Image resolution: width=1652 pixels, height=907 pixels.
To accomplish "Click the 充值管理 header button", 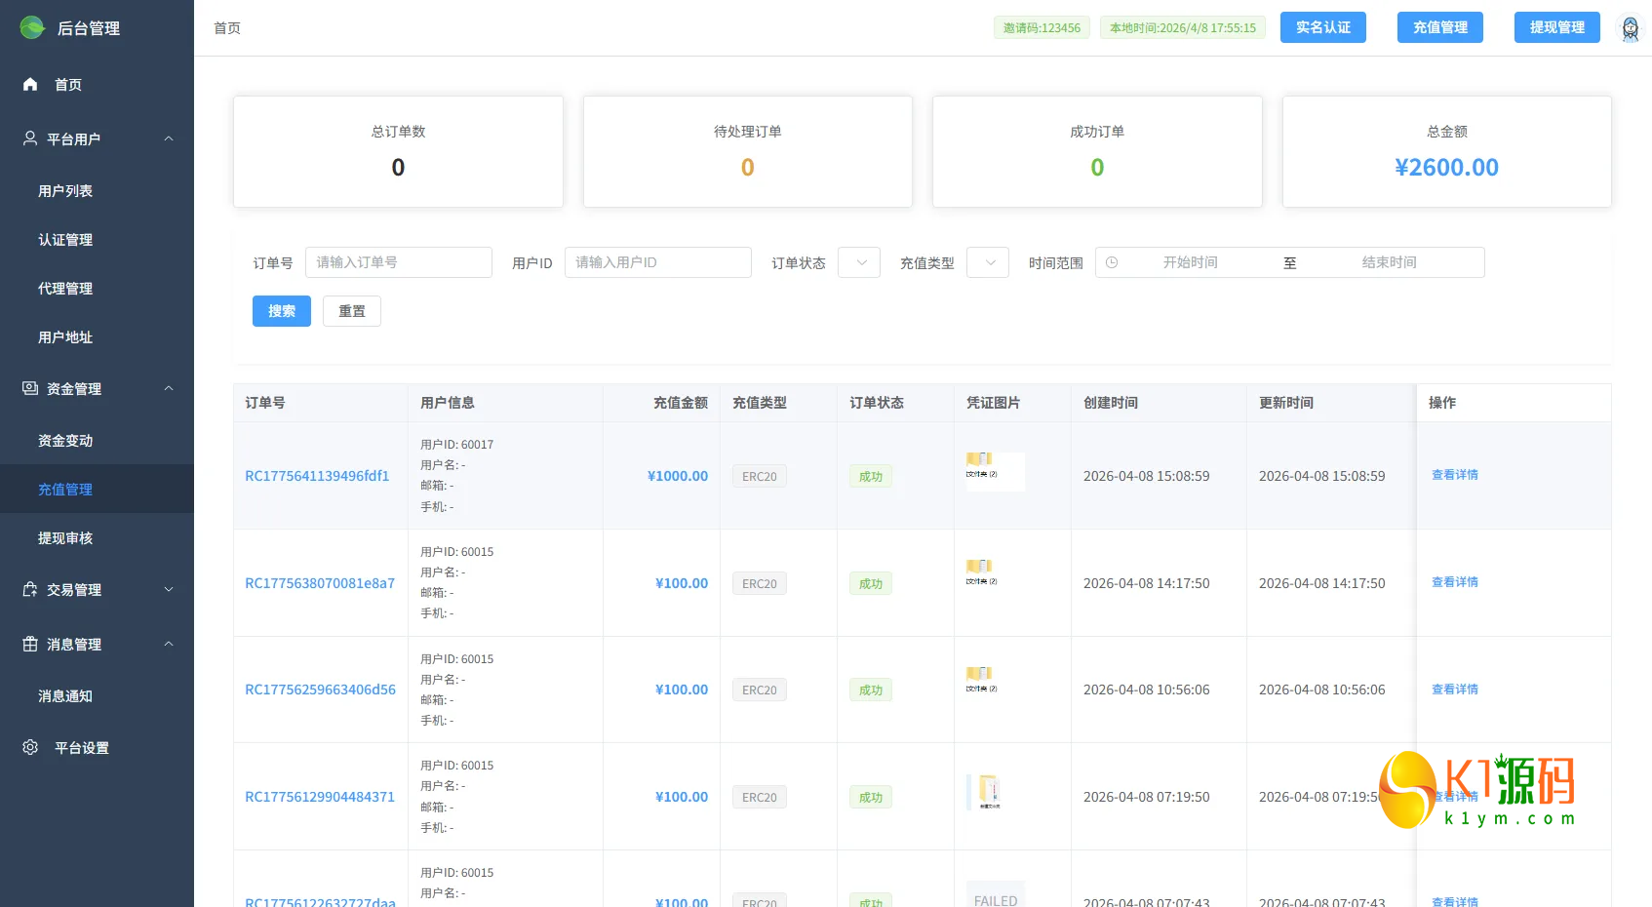I will coord(1440,27).
